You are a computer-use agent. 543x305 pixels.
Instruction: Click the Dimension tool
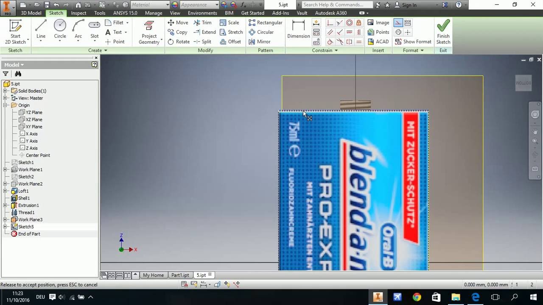(x=298, y=29)
